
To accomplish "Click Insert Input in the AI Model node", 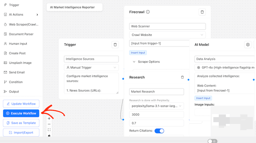I will (203, 98).
